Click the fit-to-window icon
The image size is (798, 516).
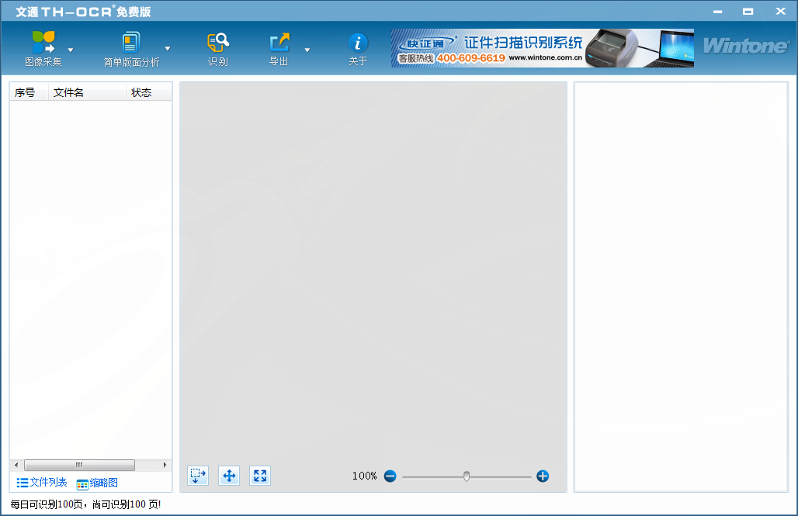(260, 476)
